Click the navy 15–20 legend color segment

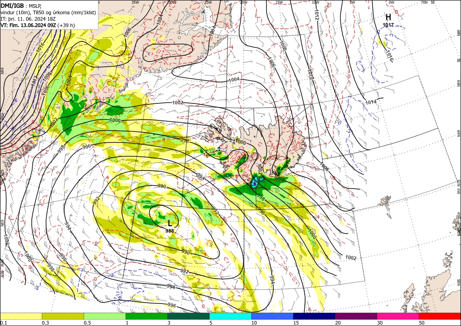(x=314, y=316)
